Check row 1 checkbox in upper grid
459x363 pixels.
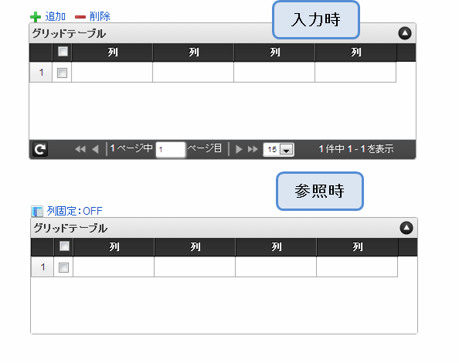coord(62,73)
